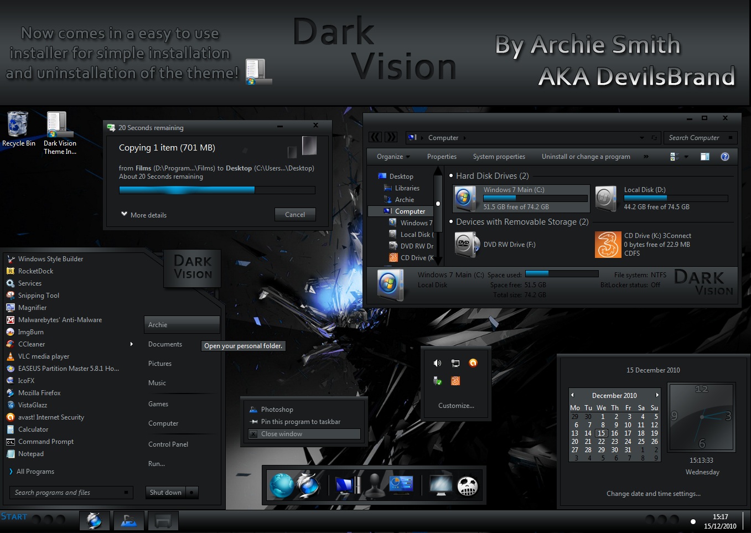Open System properties in the Explorer toolbar
The image size is (751, 533).
499,157
